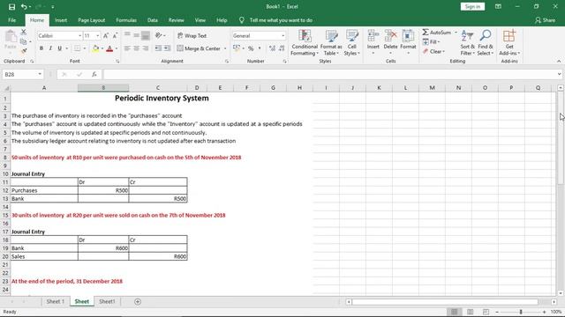Click the Select All corner button
This screenshot has width=565, height=317.
tap(5, 88)
